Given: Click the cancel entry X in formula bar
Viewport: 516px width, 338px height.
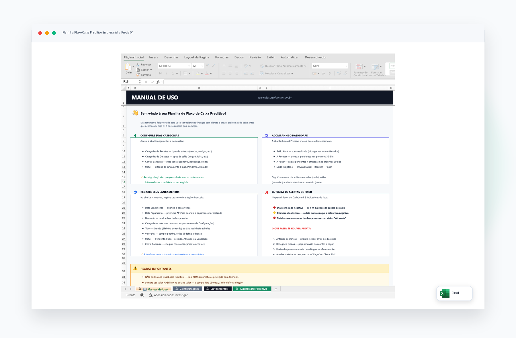Looking at the screenshot, I should point(146,82).
